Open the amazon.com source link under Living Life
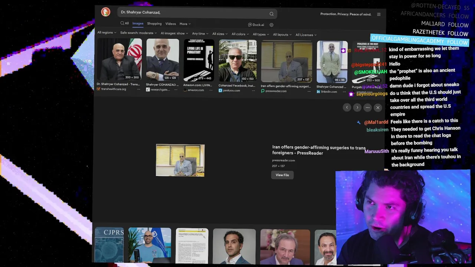The width and height of the screenshot is (475, 267). 196,90
